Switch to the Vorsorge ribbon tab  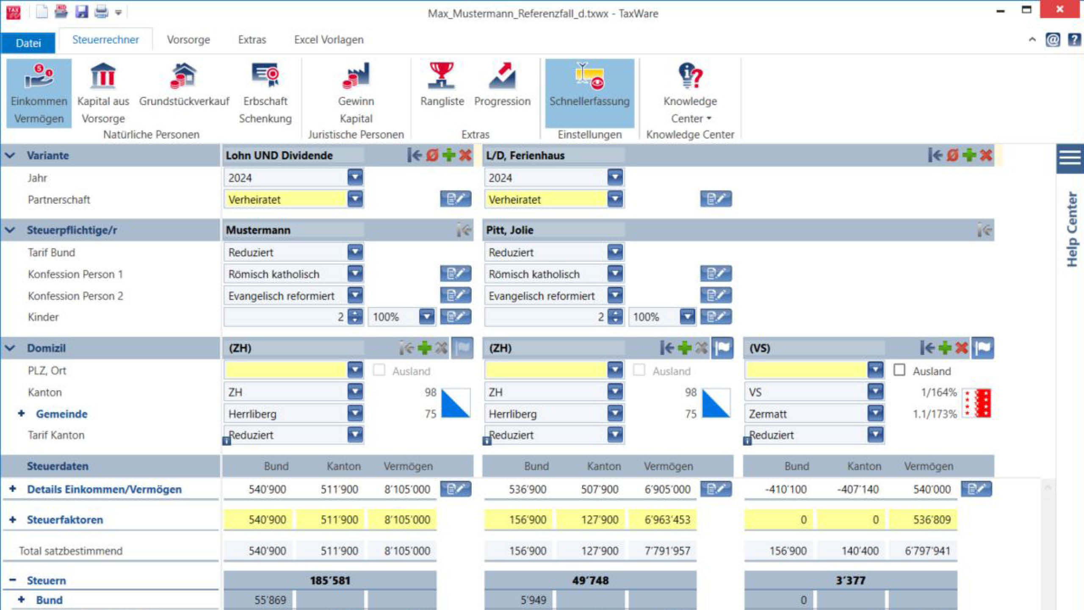(x=188, y=40)
